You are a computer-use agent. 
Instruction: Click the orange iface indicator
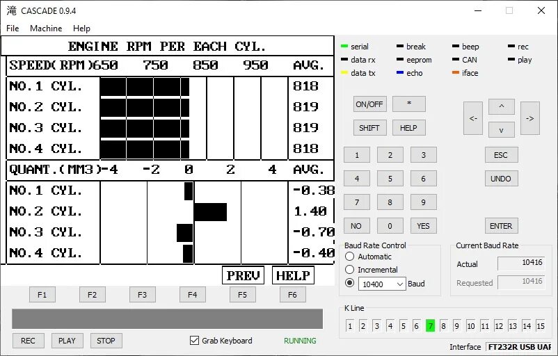[456, 72]
